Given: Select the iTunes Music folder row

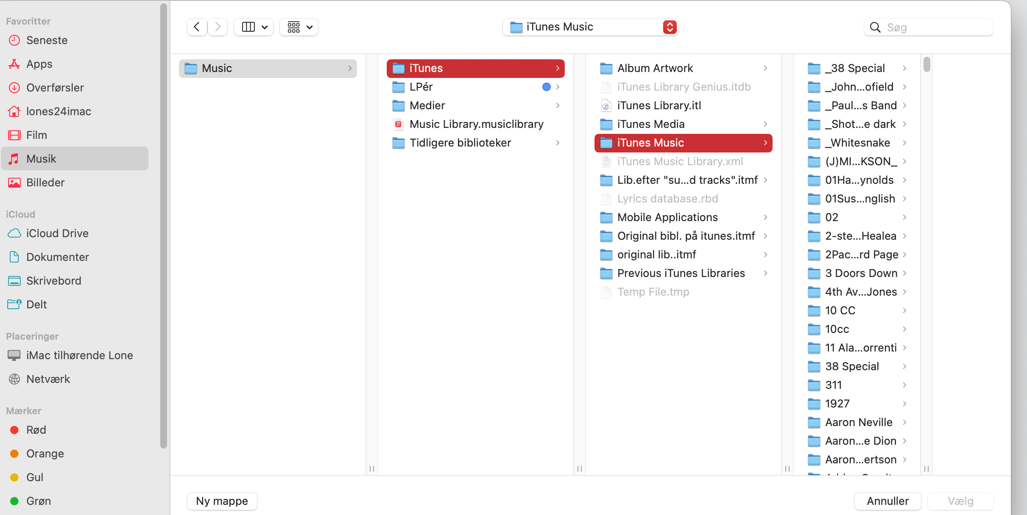Looking at the screenshot, I should (x=684, y=143).
